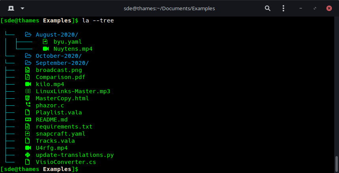Screen dimensions: 339x173
Task: Click the snapcraft.yaml filename
Action: pos(60,134)
